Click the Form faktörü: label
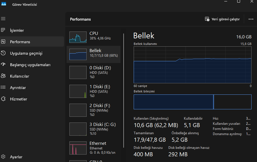Viewport: 257px width, 162px height. click(x=223, y=129)
